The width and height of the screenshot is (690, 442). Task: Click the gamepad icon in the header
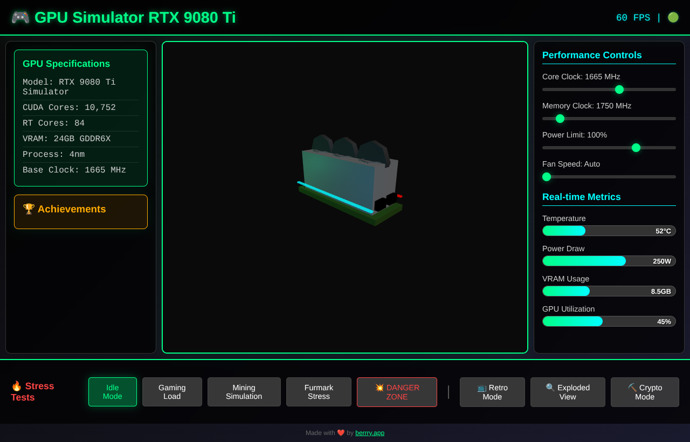(19, 17)
